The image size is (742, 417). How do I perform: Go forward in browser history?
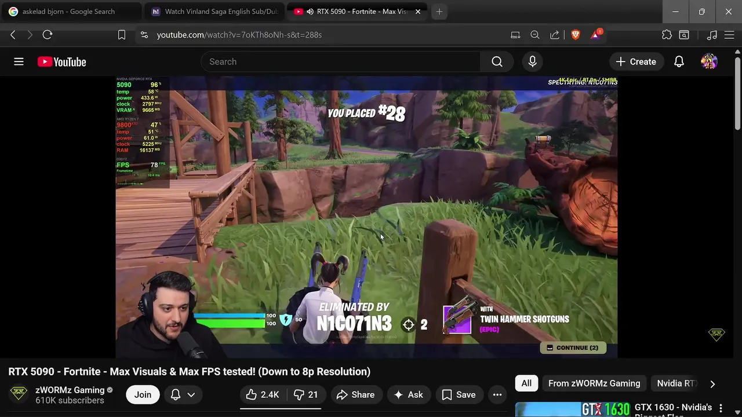pos(30,35)
